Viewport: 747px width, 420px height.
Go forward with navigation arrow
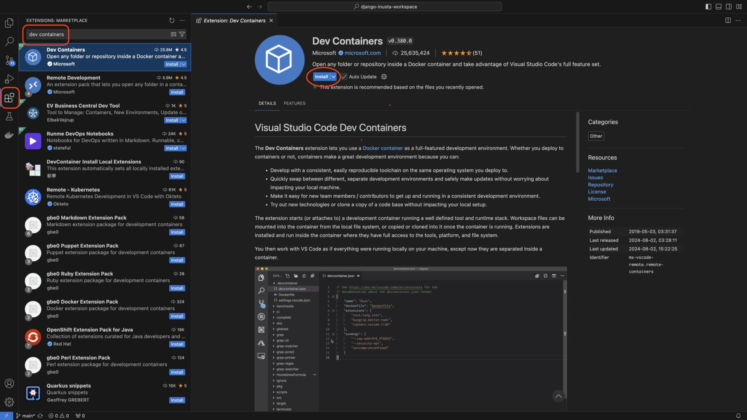point(260,7)
